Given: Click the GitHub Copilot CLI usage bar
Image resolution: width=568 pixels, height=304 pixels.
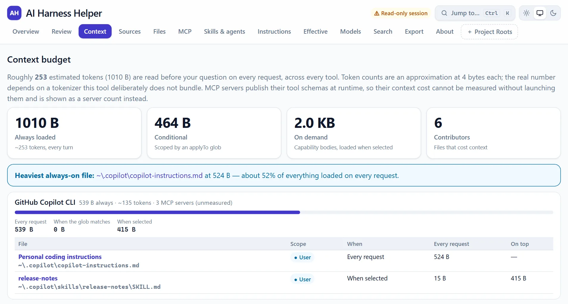Looking at the screenshot, I should pos(284,212).
